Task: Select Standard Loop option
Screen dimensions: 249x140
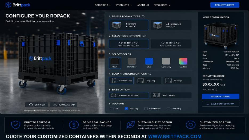Action: 121,81
